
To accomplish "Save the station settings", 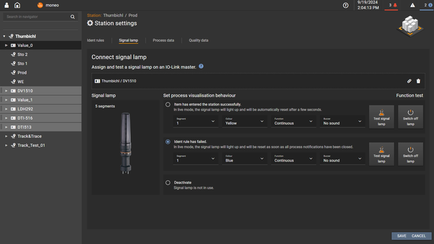I will coord(402,236).
